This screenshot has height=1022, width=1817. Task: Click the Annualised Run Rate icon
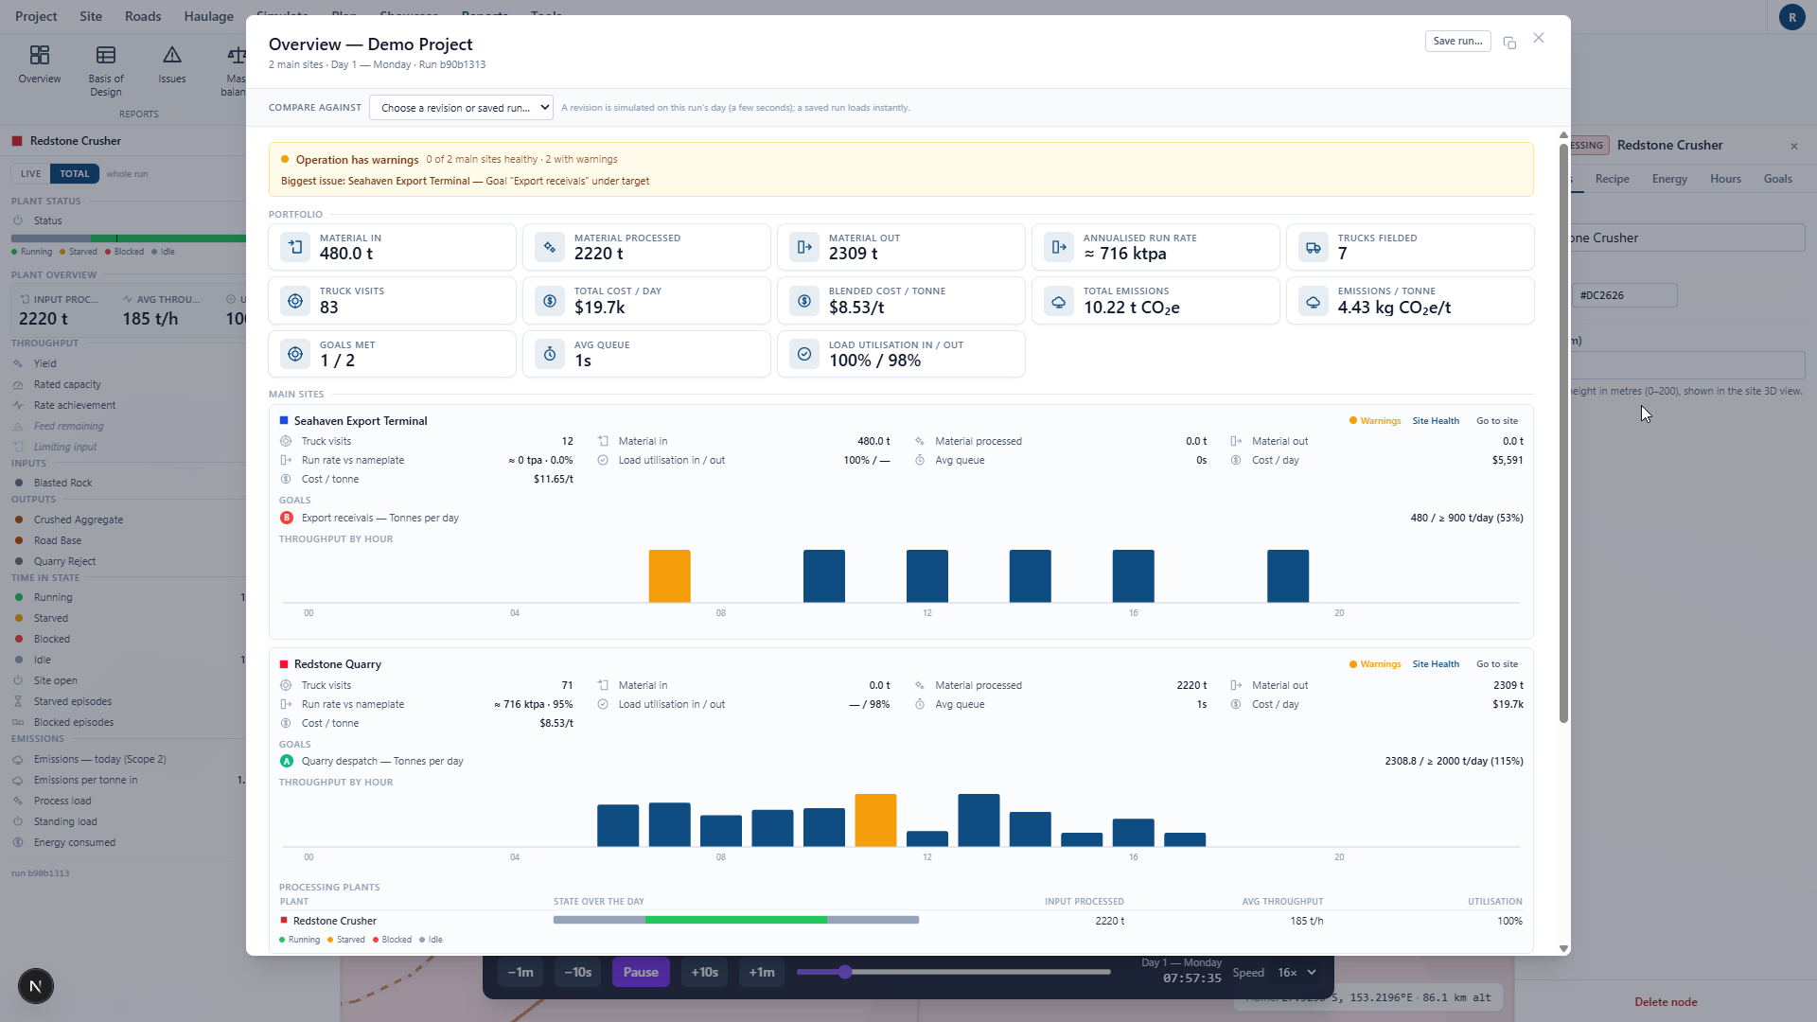coord(1059,247)
